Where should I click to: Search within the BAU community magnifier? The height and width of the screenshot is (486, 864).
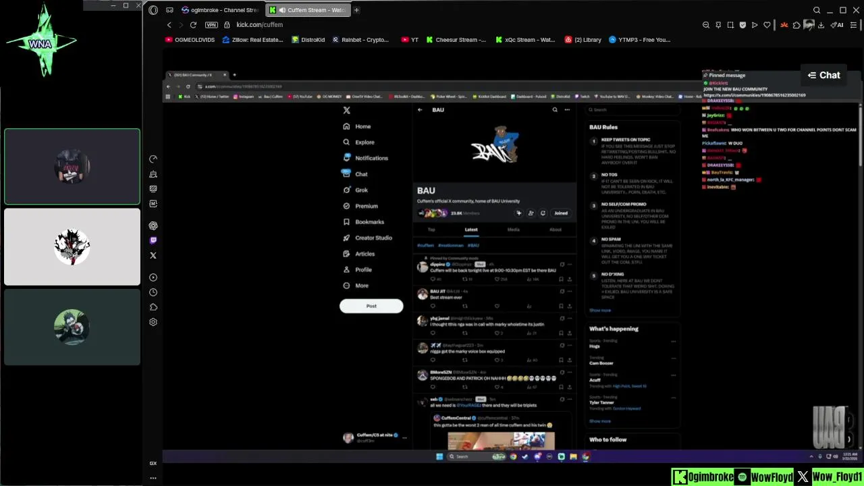[555, 109]
